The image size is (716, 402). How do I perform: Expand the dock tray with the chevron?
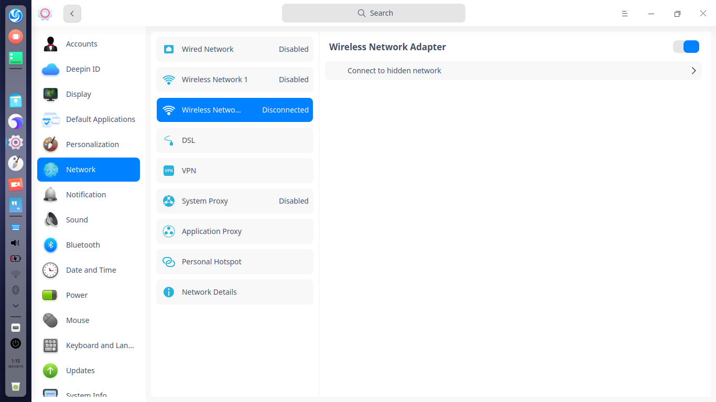(16, 306)
